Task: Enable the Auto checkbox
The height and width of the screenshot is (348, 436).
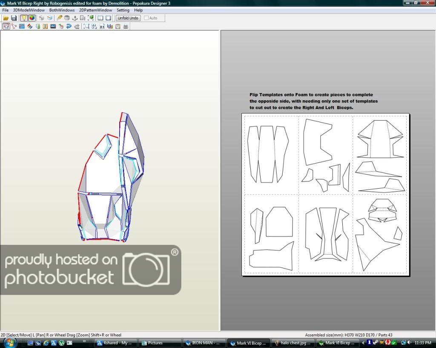Action: click(x=146, y=18)
